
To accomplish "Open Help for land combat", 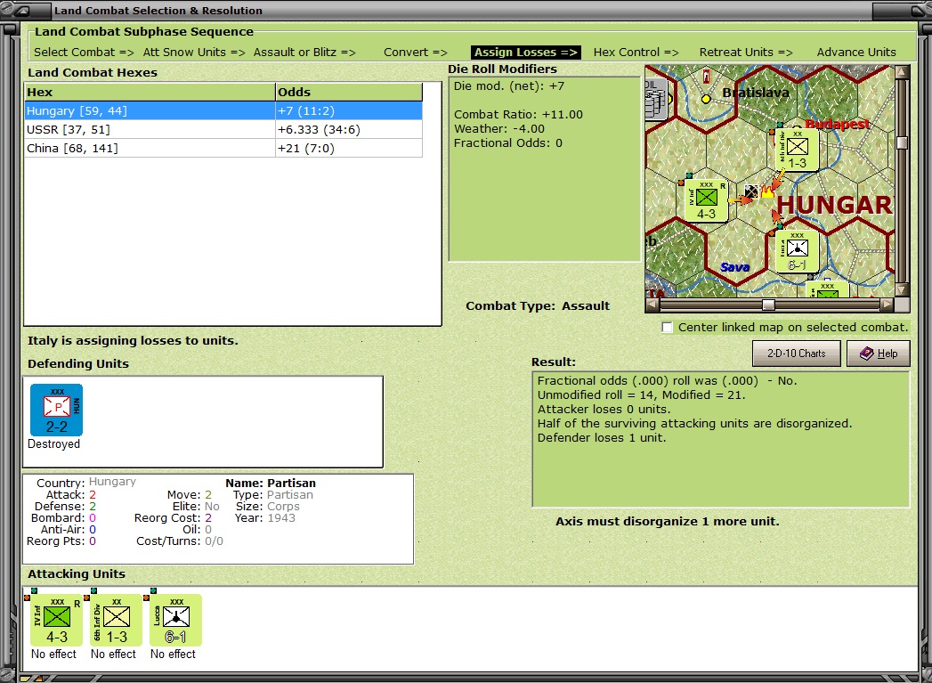I will (878, 354).
